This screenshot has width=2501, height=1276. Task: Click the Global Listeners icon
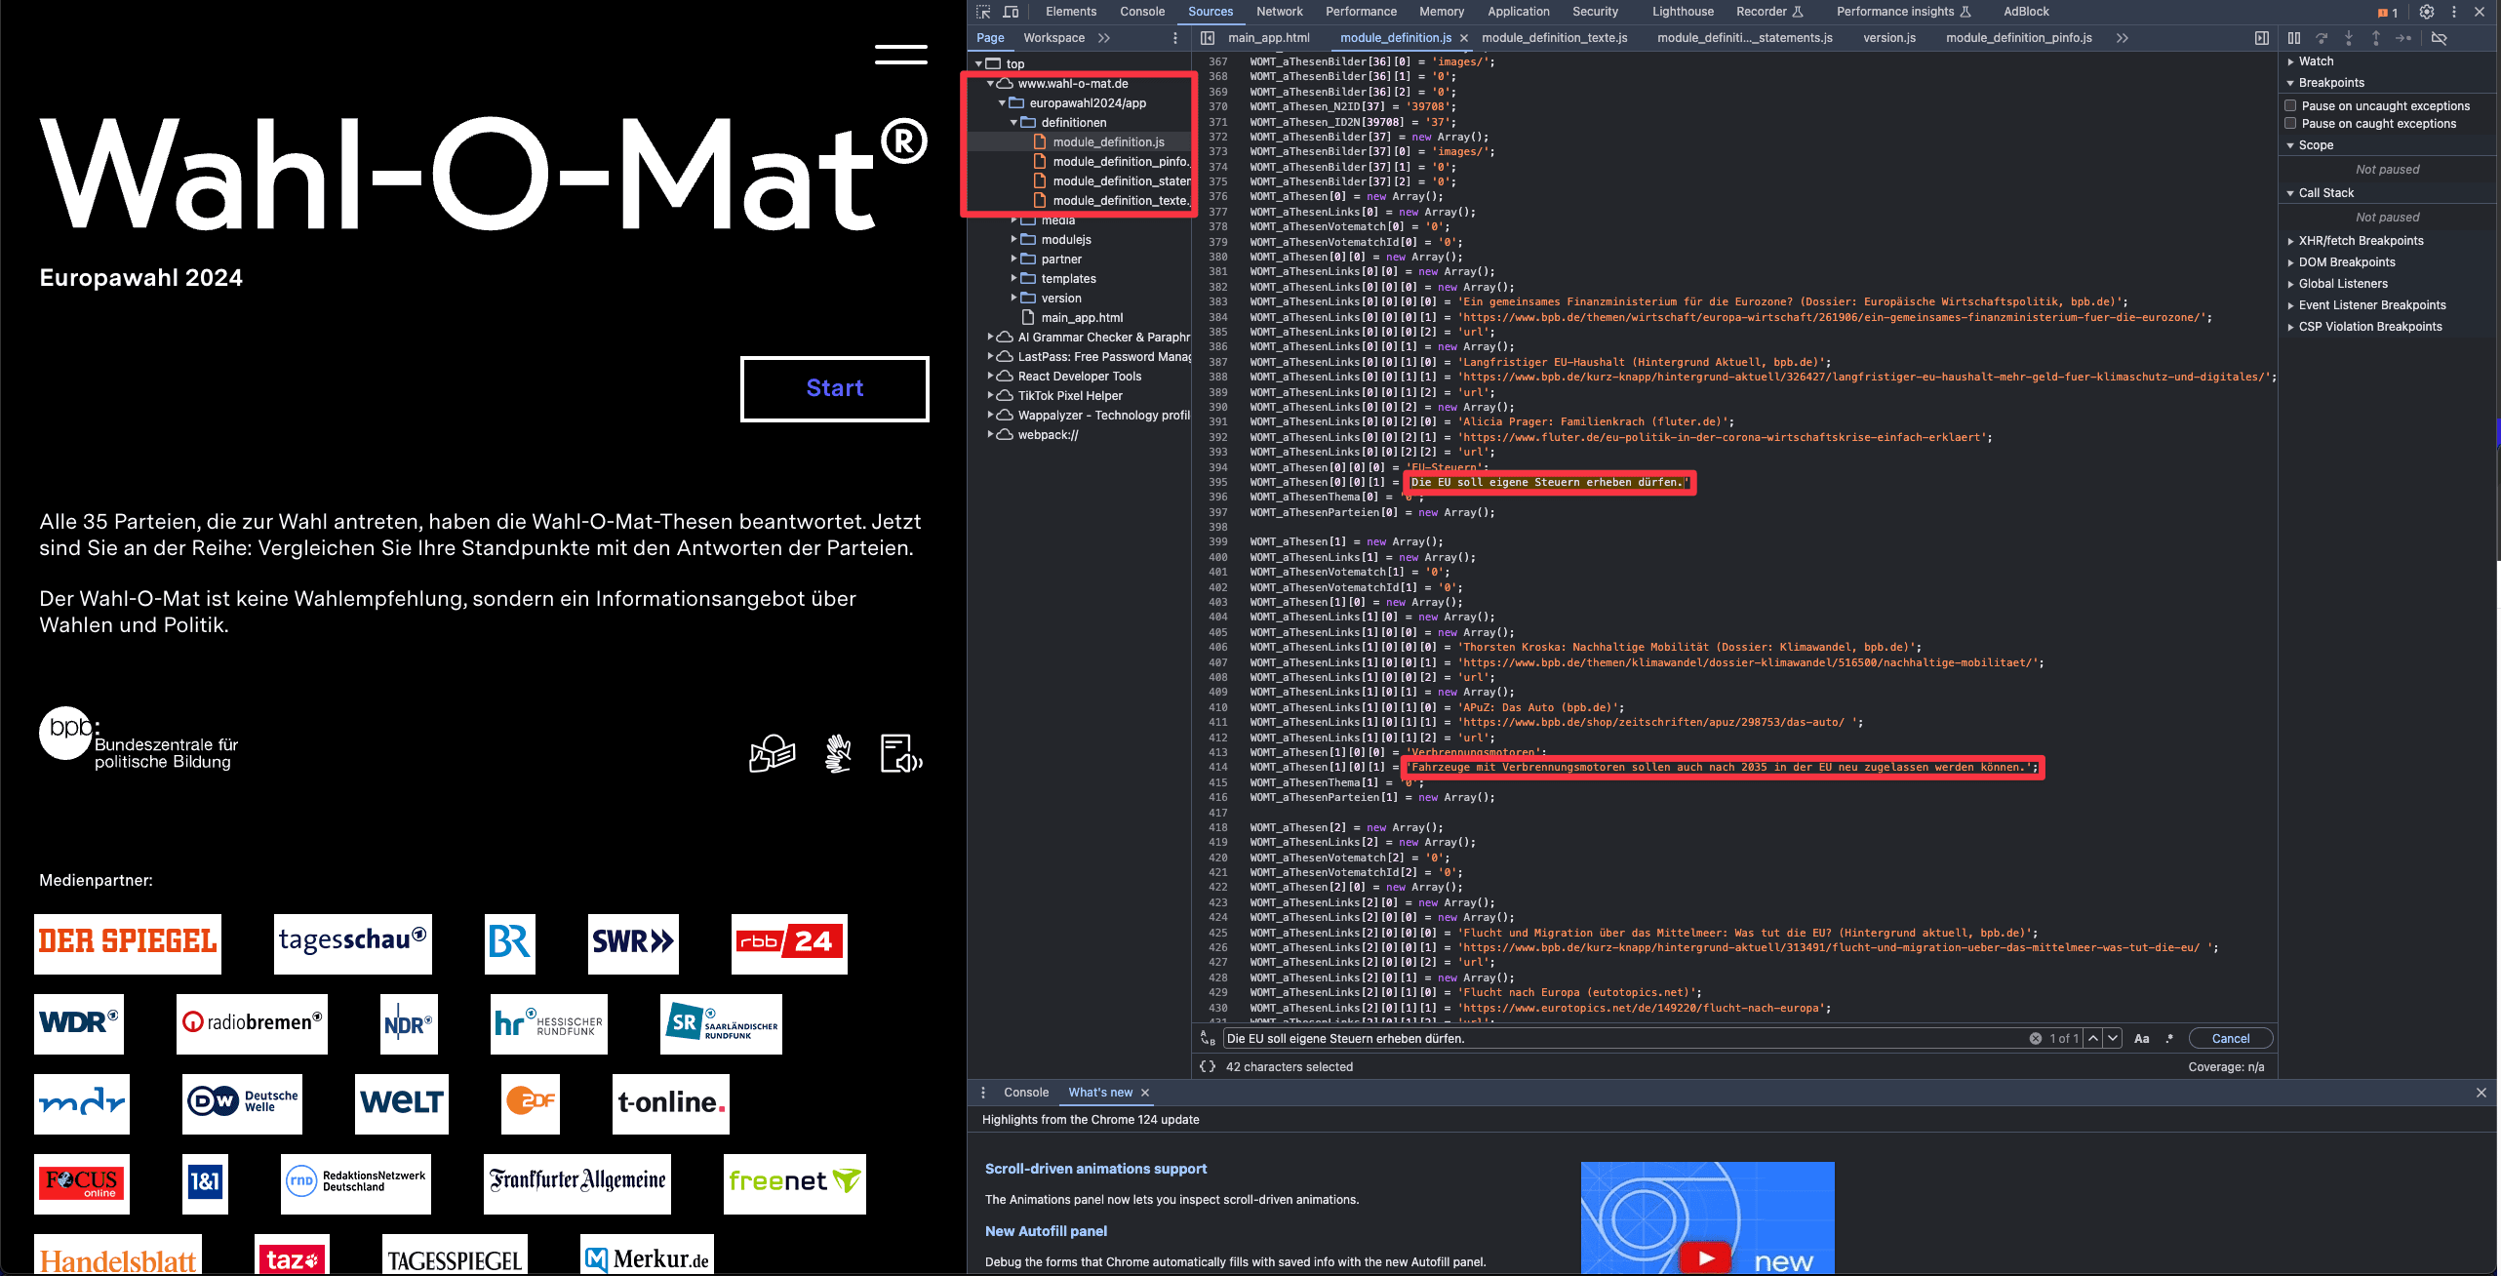2291,283
